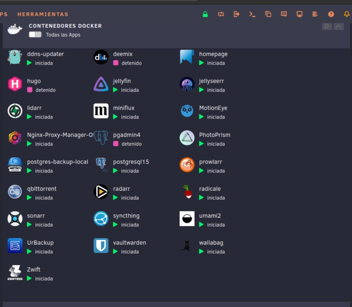
Task: Click the hugo hexagon icon
Action: tap(15, 84)
